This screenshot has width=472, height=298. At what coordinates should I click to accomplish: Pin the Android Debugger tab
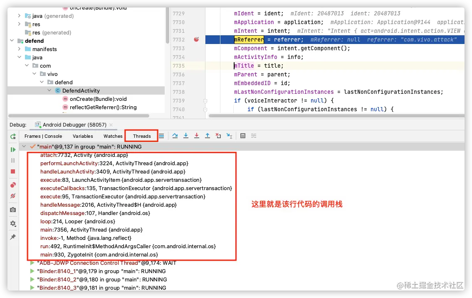[x=13, y=237]
